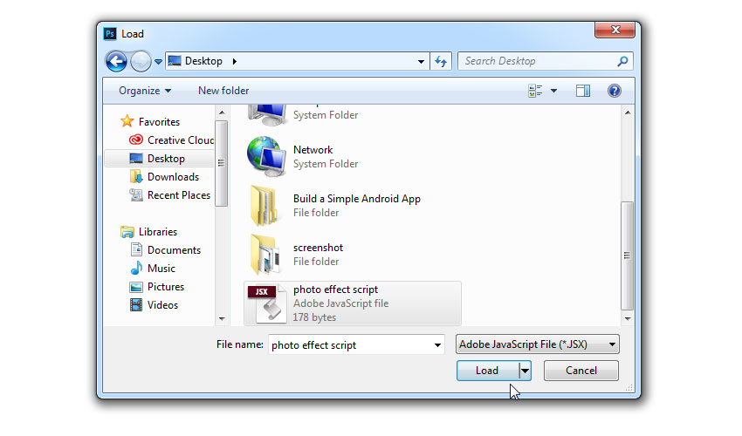Click the screenshot folder name
This screenshot has width=742, height=436.
[318, 248]
